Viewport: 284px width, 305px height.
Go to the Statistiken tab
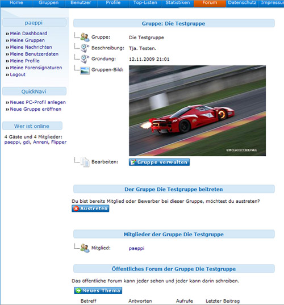pos(178,3)
